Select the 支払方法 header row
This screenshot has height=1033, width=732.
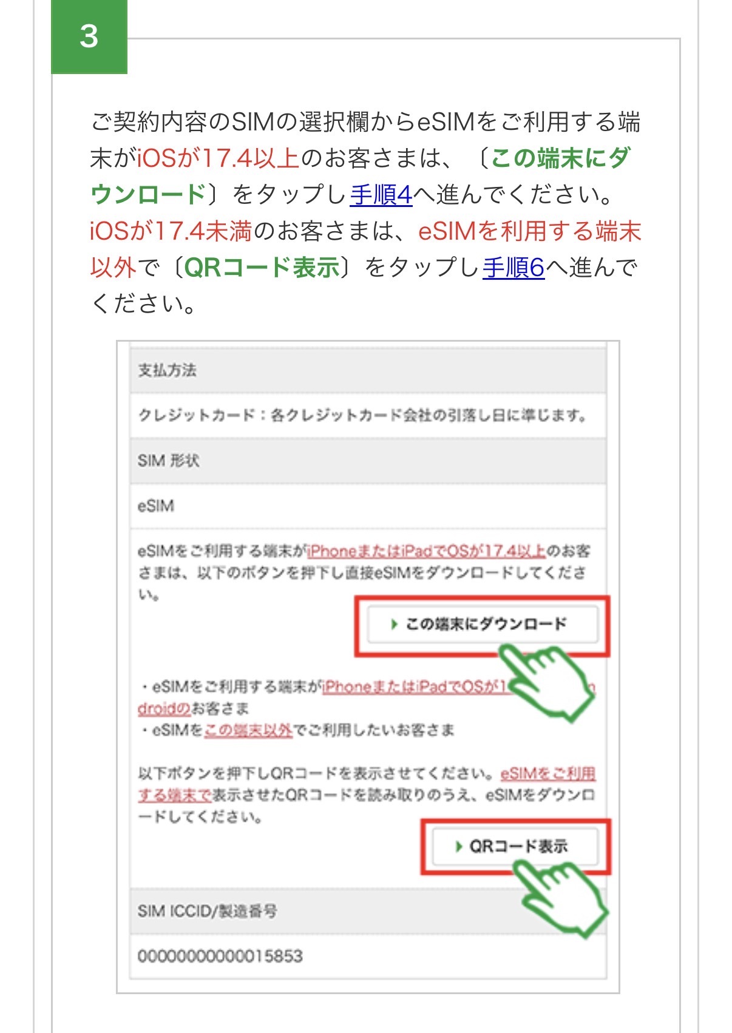(368, 370)
